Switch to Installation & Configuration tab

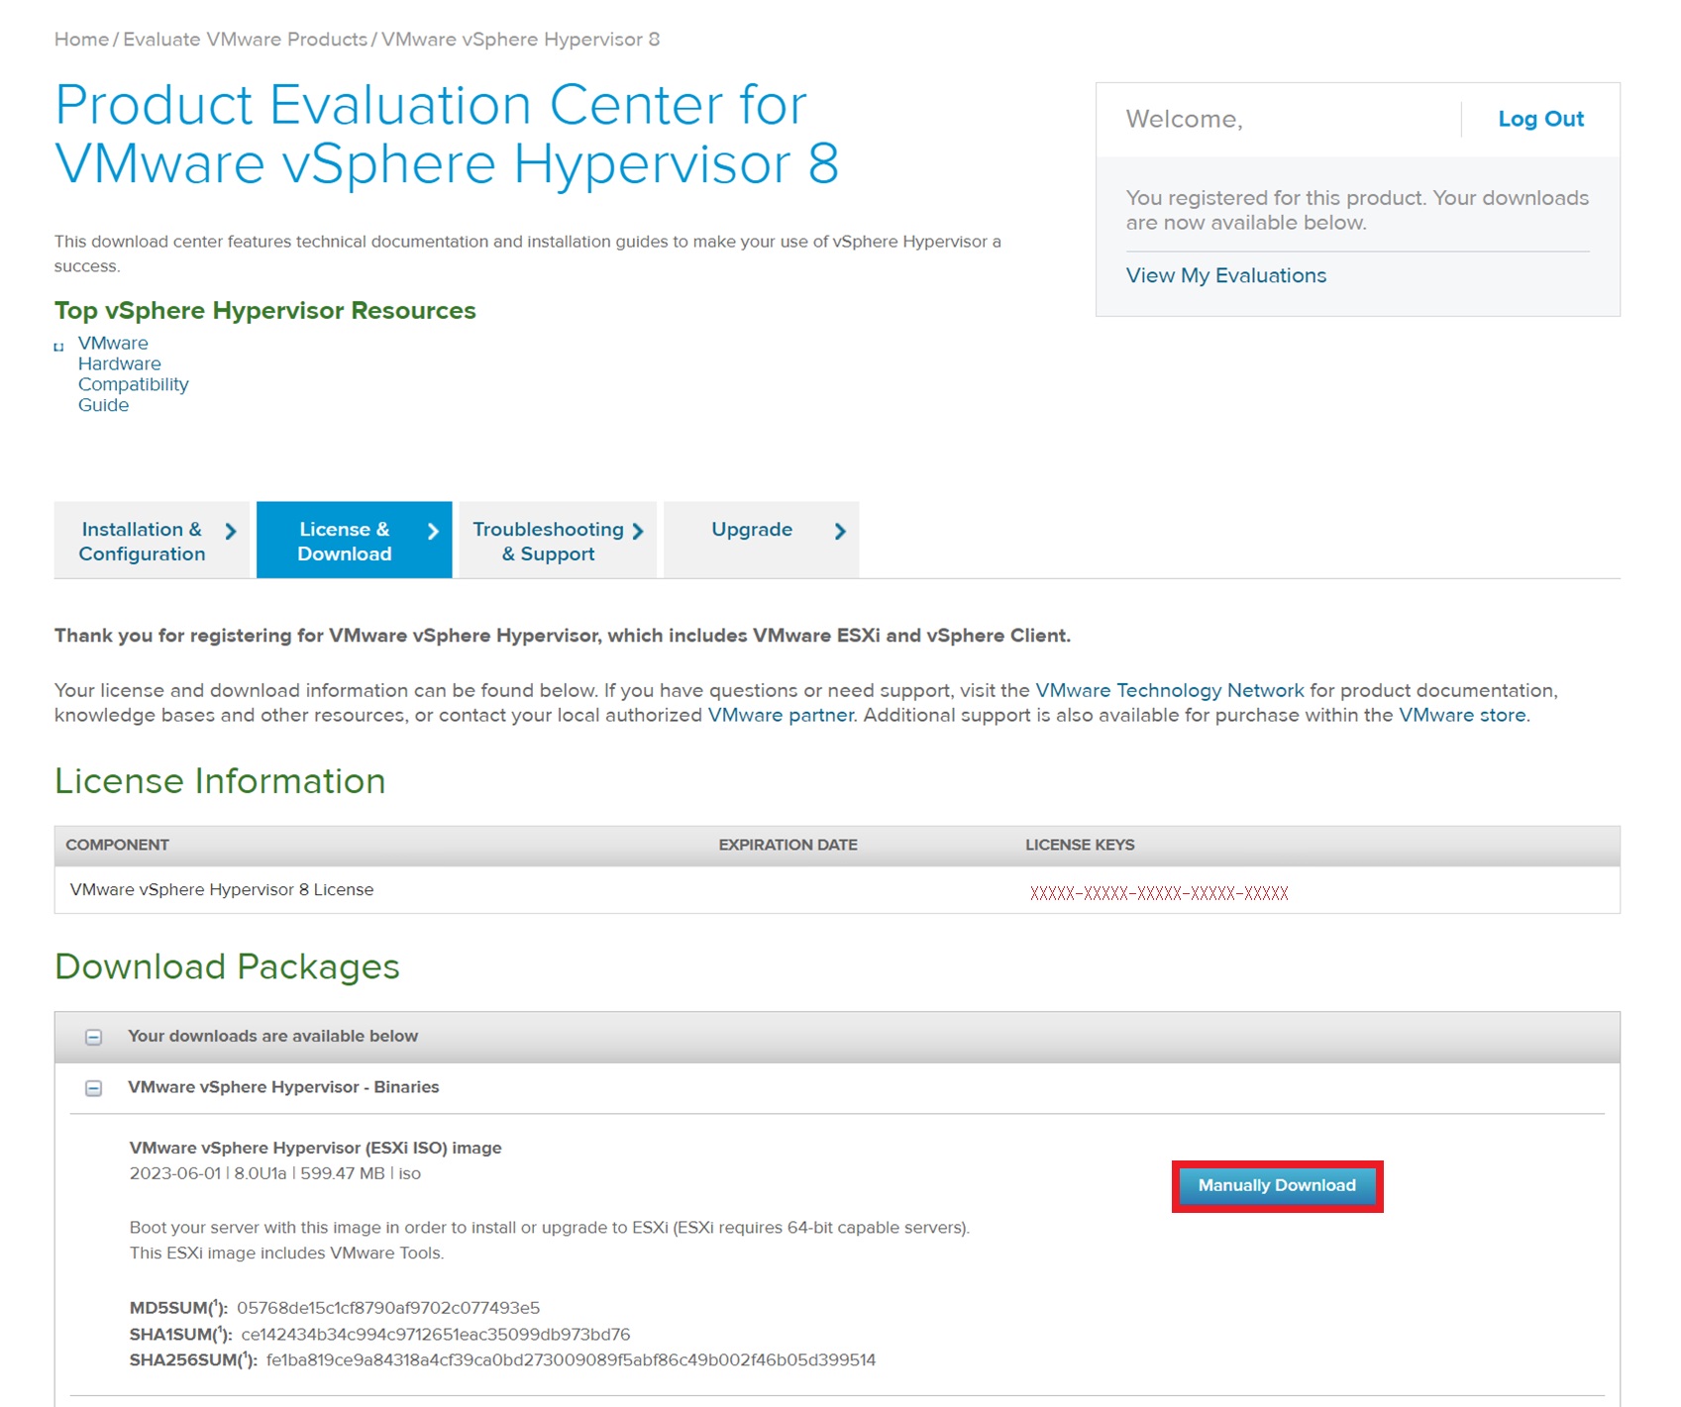[x=152, y=541]
